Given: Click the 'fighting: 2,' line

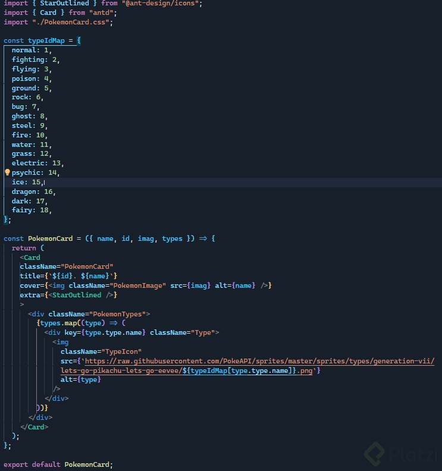Looking at the screenshot, I should coord(36,59).
